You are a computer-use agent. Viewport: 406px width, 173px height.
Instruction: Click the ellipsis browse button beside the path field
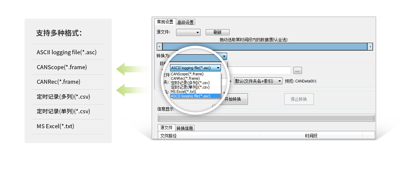[298, 70]
